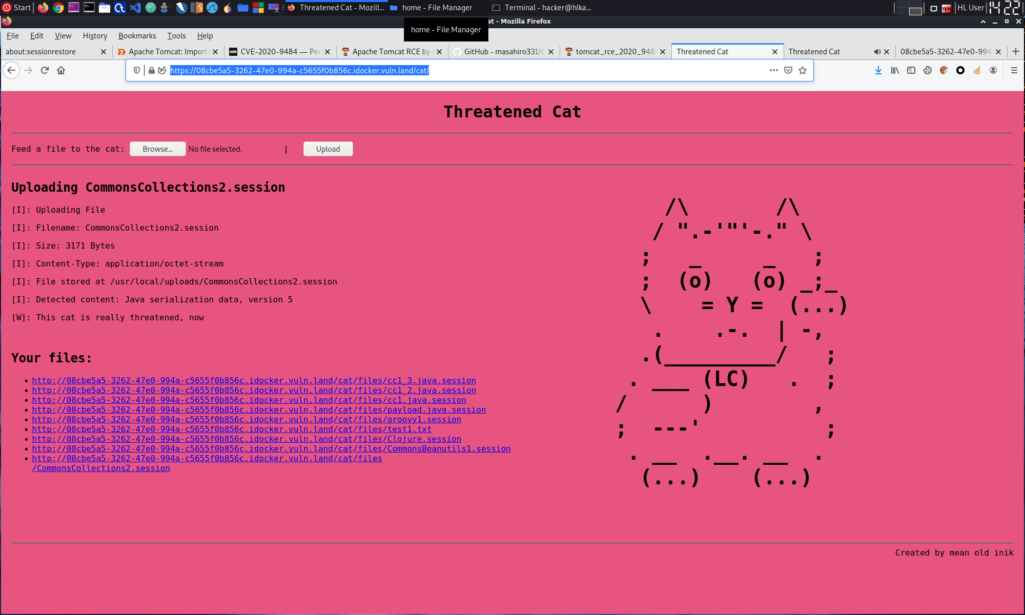
Task: Switch to about:sessionrestore tab
Action: (x=55, y=52)
